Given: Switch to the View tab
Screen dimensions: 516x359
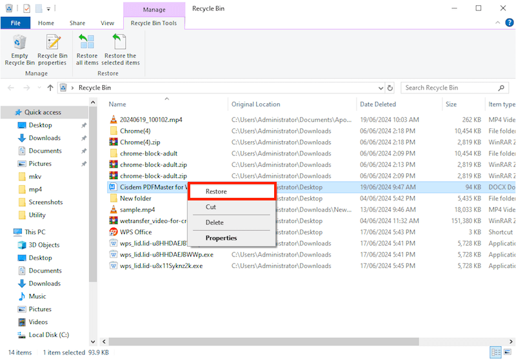Looking at the screenshot, I should pyautogui.click(x=107, y=23).
